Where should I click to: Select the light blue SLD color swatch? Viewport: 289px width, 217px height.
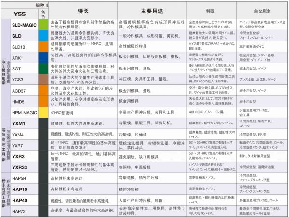point(43,36)
